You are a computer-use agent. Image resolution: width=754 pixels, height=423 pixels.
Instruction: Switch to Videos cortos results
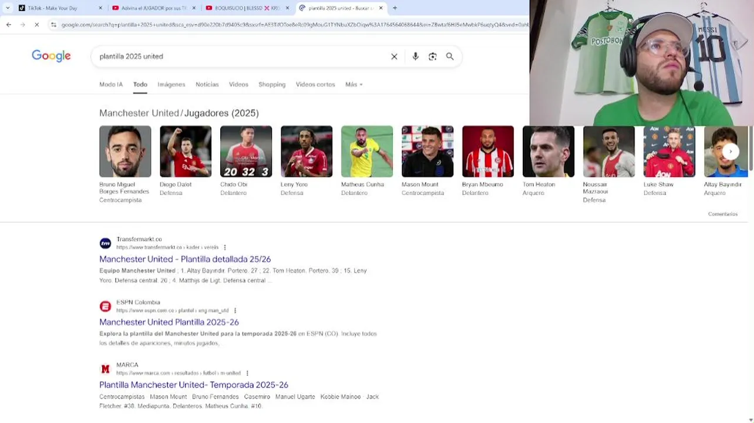point(315,85)
